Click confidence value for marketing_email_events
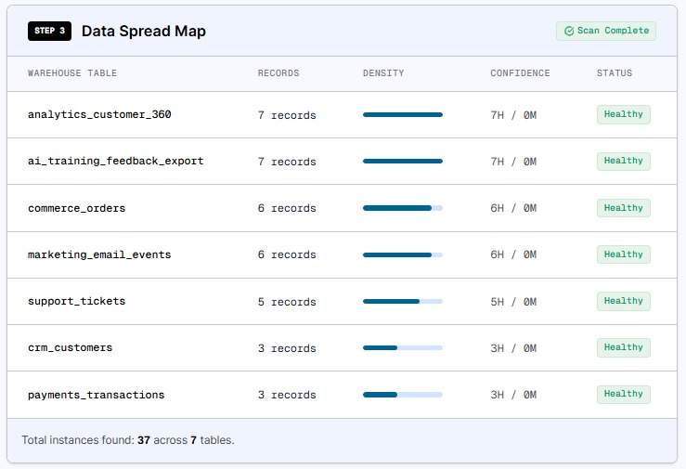This screenshot has width=686, height=469. (x=513, y=254)
